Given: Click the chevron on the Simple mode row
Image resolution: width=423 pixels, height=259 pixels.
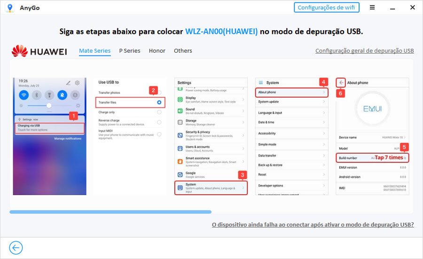Looking at the screenshot, I should pyautogui.click(x=324, y=144).
